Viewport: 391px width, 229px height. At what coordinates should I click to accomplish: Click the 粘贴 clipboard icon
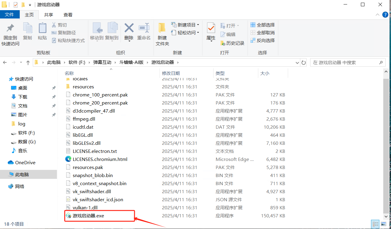point(42,29)
